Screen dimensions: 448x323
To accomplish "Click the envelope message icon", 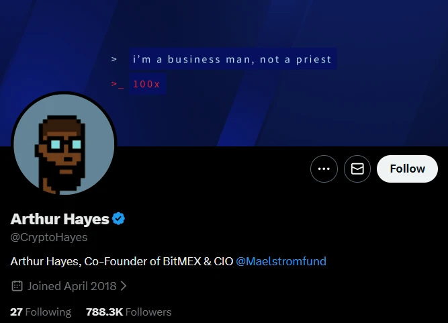I will point(357,169).
